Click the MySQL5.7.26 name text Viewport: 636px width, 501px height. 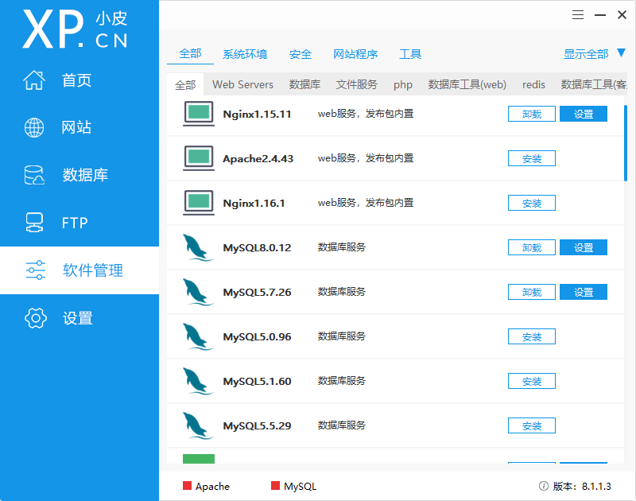[x=257, y=292]
